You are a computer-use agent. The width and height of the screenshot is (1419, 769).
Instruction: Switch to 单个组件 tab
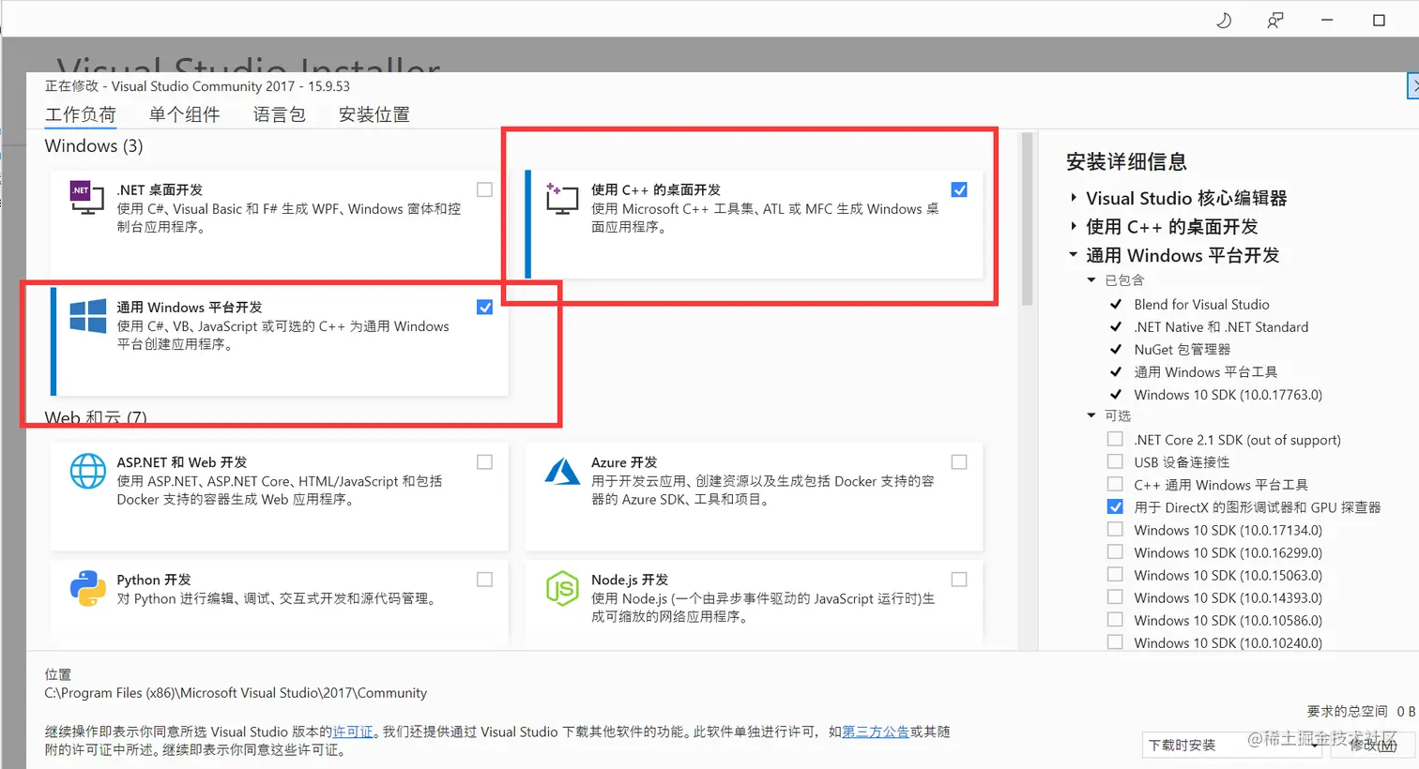pos(185,114)
